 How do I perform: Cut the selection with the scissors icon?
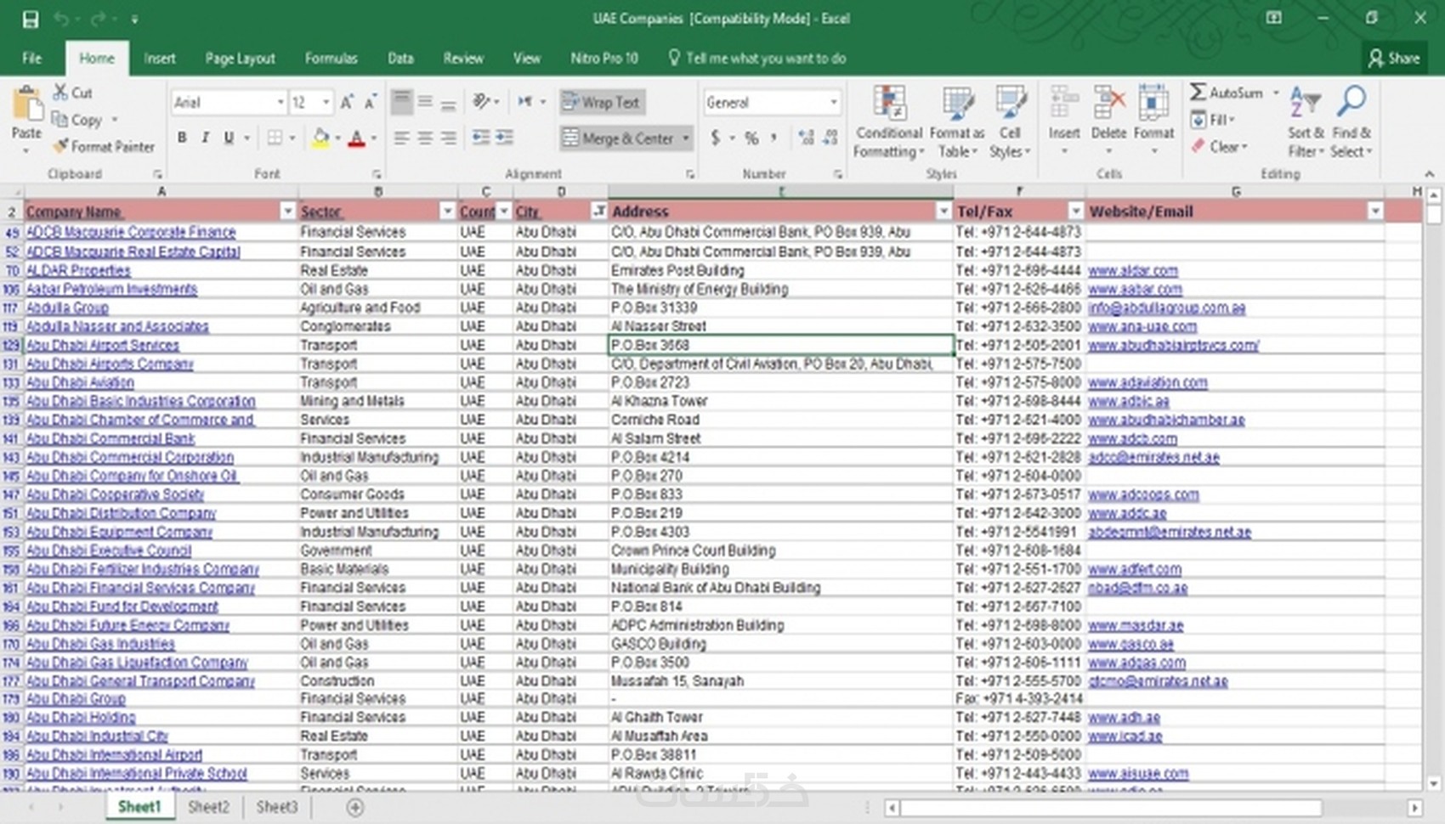60,92
